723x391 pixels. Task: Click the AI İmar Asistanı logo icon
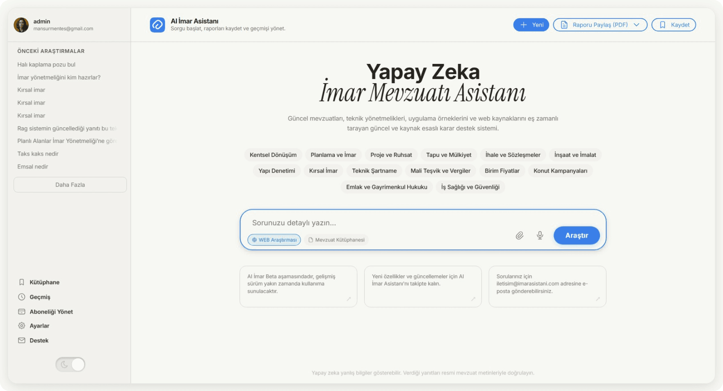pos(157,25)
